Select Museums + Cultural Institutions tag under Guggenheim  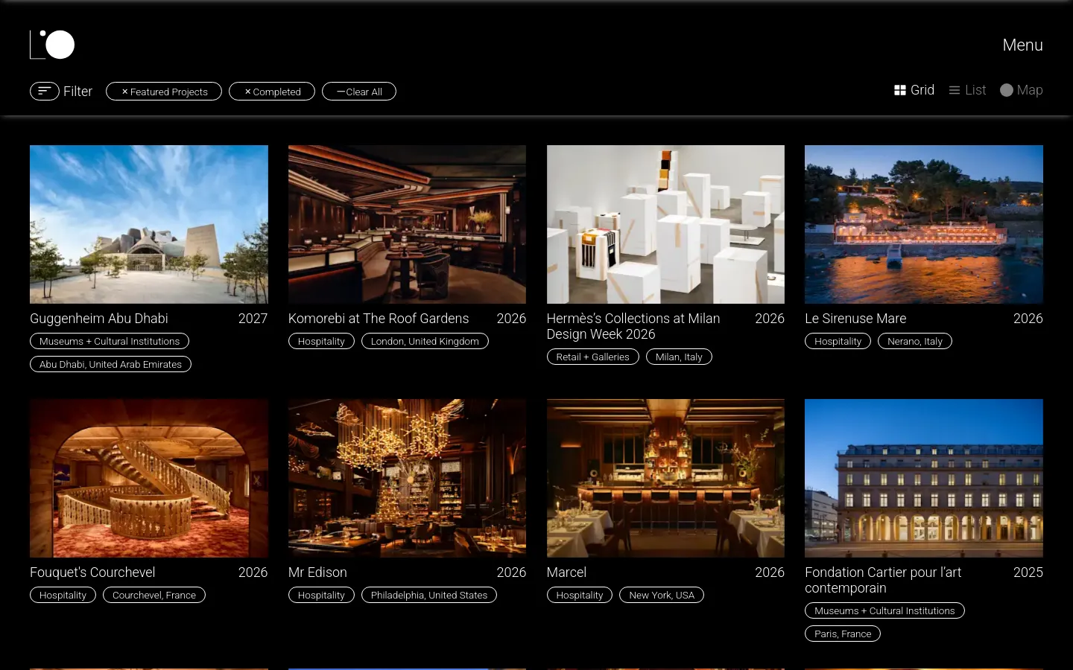pyautogui.click(x=110, y=341)
